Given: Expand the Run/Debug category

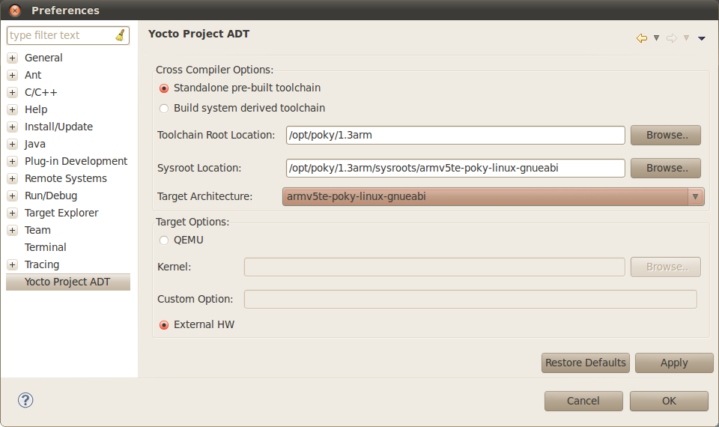Looking at the screenshot, I should [12, 196].
